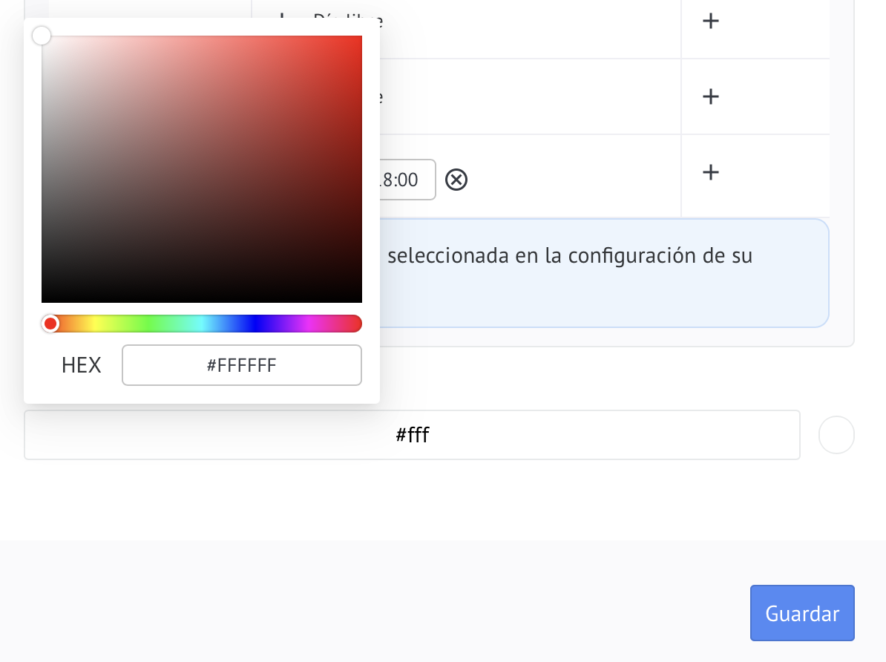Viewport: 886px width, 662px height.
Task: Add a time slot in the 18:00 row
Action: (x=710, y=172)
